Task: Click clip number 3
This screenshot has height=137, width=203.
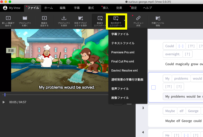Action: coord(143,108)
